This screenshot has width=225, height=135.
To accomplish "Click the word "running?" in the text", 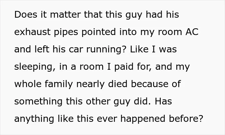I will click(106, 50).
